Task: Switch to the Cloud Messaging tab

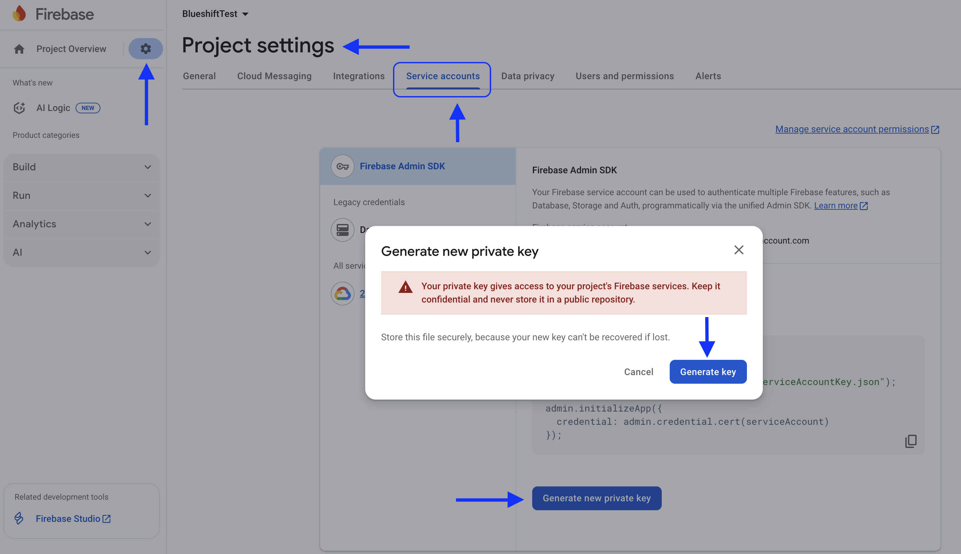Action: (274, 76)
